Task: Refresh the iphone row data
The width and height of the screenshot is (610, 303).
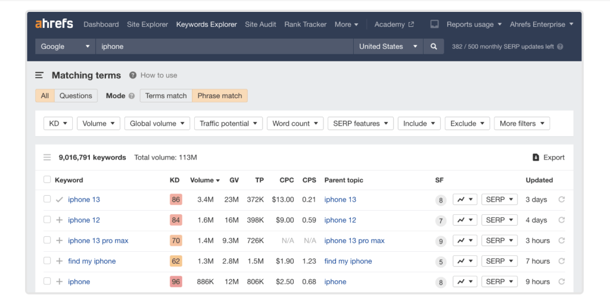Action: click(x=561, y=282)
